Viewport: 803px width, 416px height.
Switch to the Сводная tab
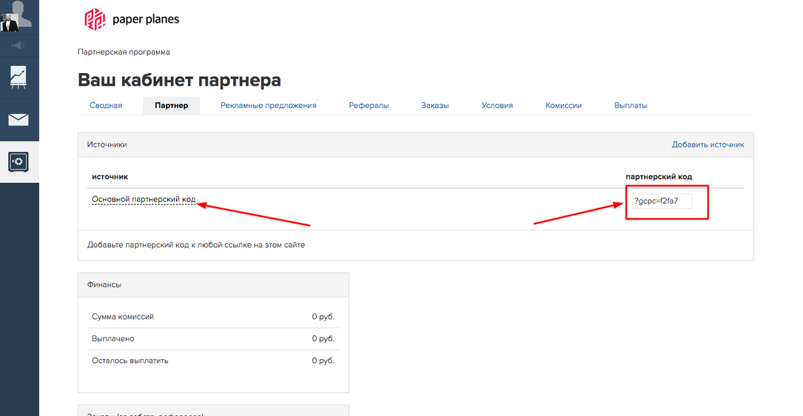tap(106, 105)
